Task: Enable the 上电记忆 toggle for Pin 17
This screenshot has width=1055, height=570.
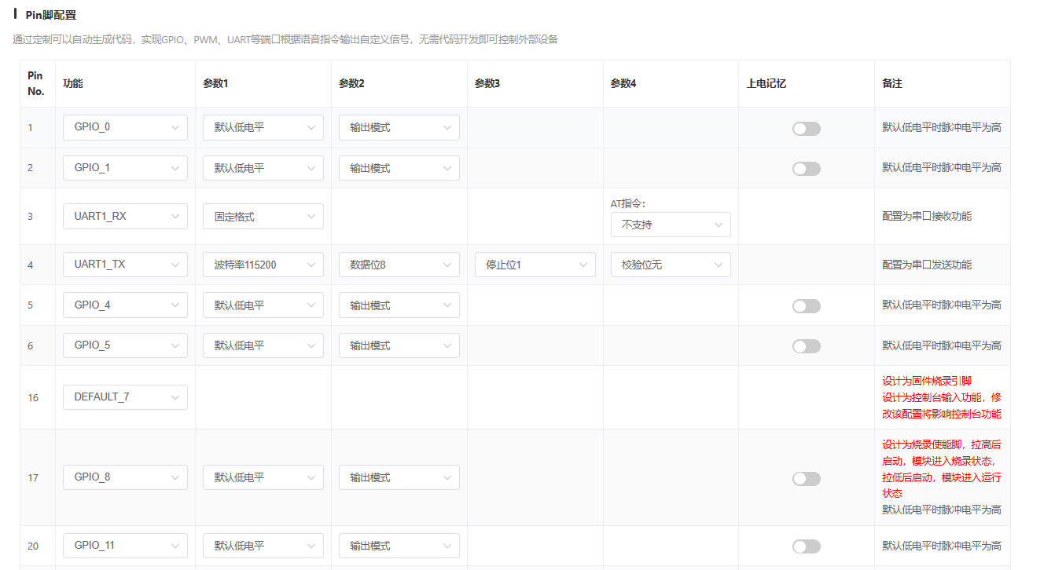Action: click(x=806, y=478)
